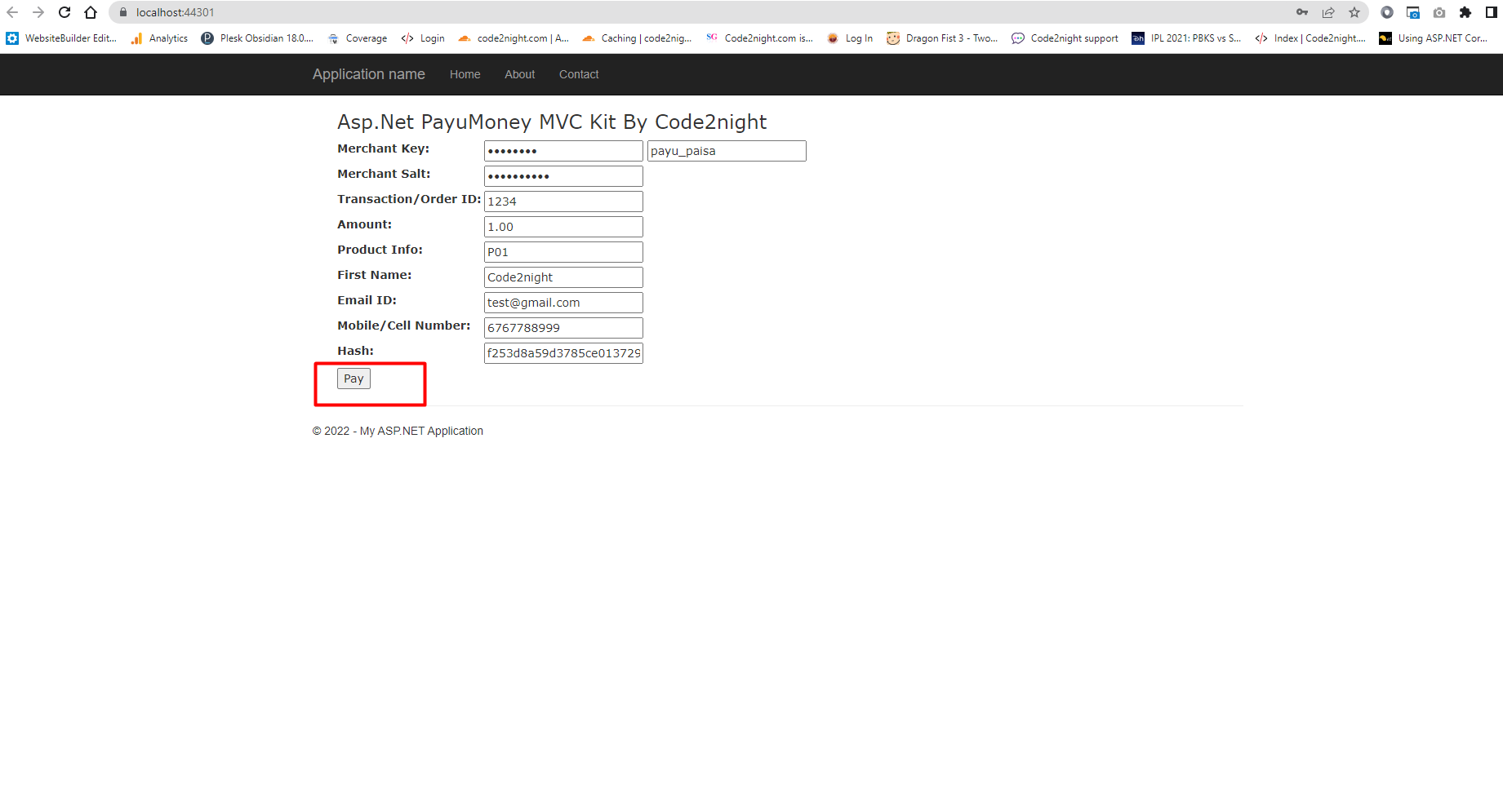Go to browser home icon
Screen dimensions: 1503x797
pos(91,12)
